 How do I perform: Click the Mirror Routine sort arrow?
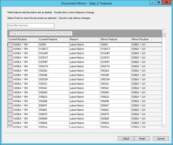coord(152,40)
